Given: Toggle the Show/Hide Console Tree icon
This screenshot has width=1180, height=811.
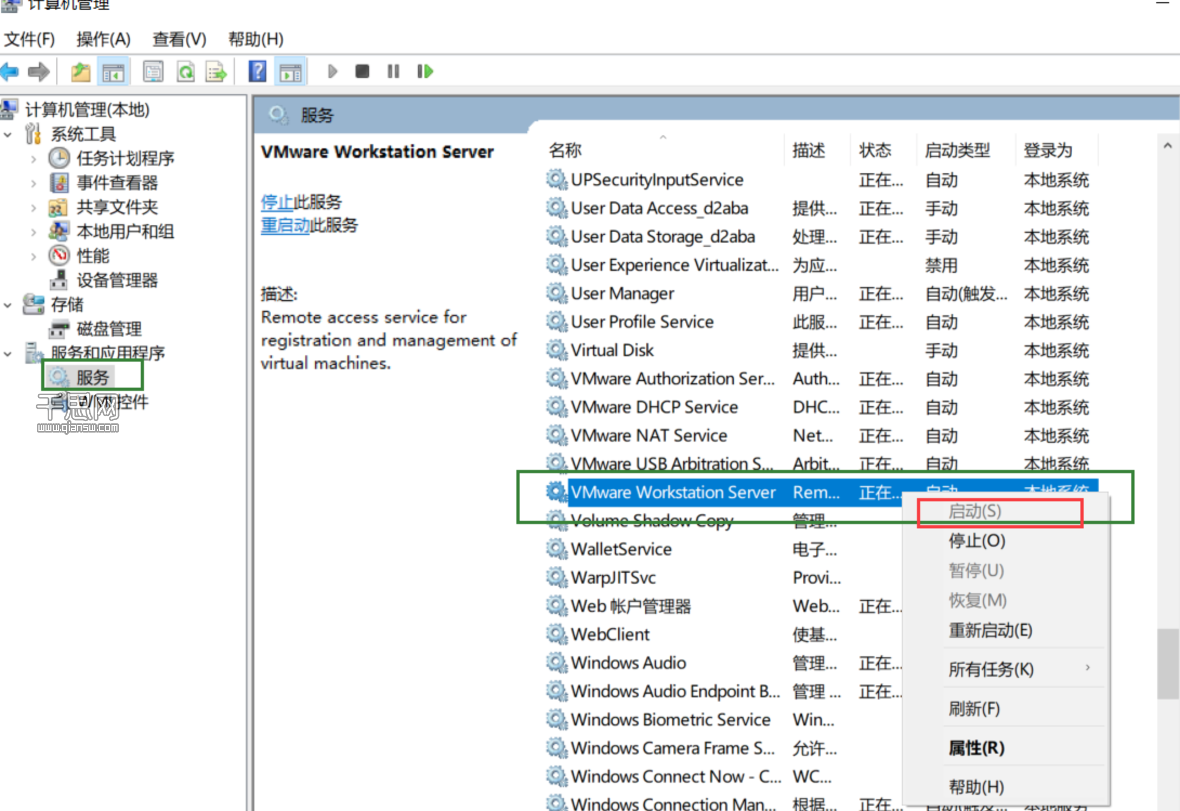Looking at the screenshot, I should [114, 71].
